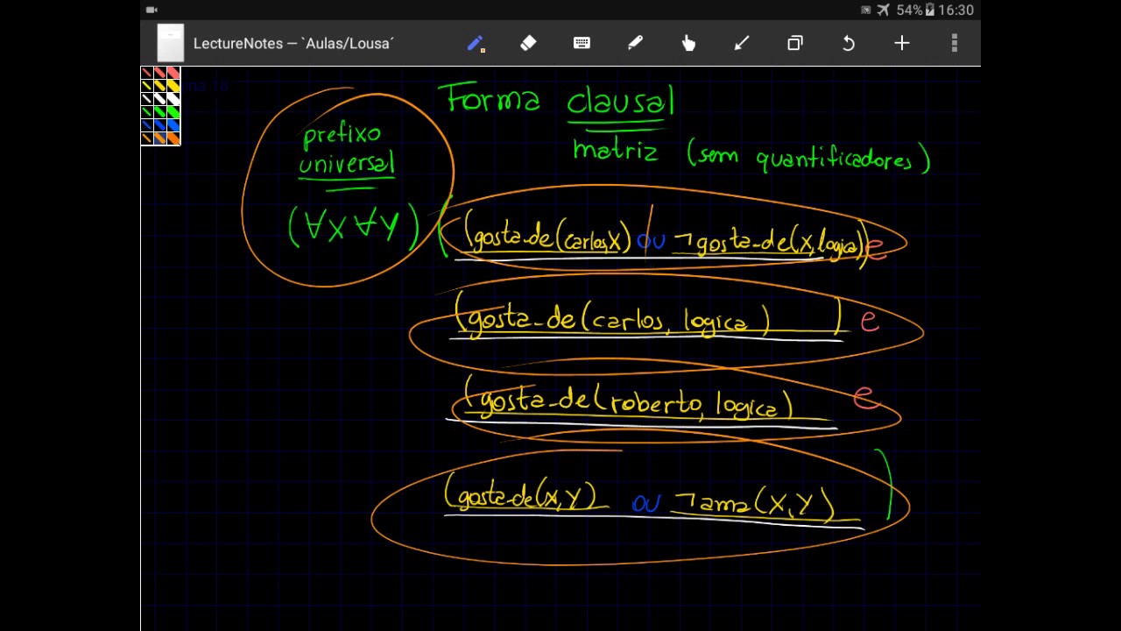The width and height of the screenshot is (1121, 631).
Task: Pick the thick green pen swatch
Action: [173, 112]
